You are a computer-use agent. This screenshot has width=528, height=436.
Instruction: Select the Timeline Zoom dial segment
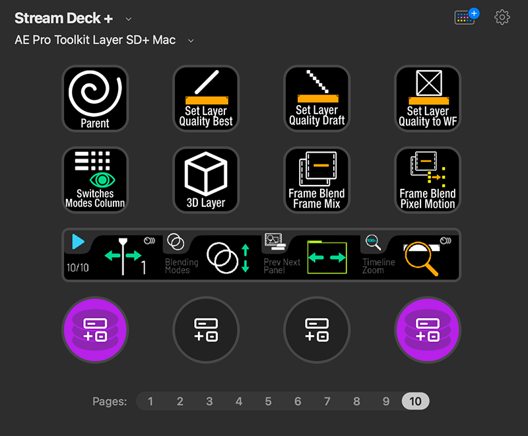(x=409, y=255)
